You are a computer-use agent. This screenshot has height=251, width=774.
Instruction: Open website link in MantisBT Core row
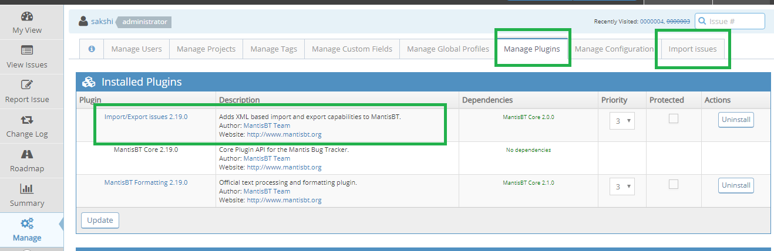point(284,167)
